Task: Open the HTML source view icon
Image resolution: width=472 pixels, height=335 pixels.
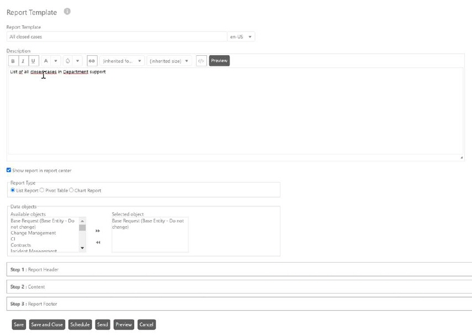Action: (201, 61)
